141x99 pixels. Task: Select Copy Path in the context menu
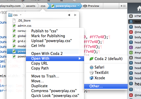tap(40, 68)
